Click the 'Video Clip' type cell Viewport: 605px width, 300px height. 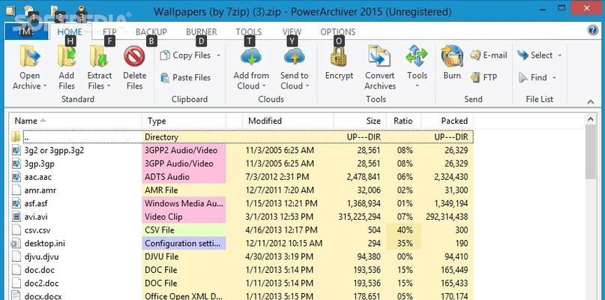click(184, 217)
